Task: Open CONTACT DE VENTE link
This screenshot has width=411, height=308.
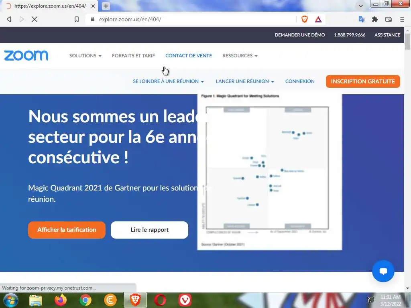Action: pos(189,55)
